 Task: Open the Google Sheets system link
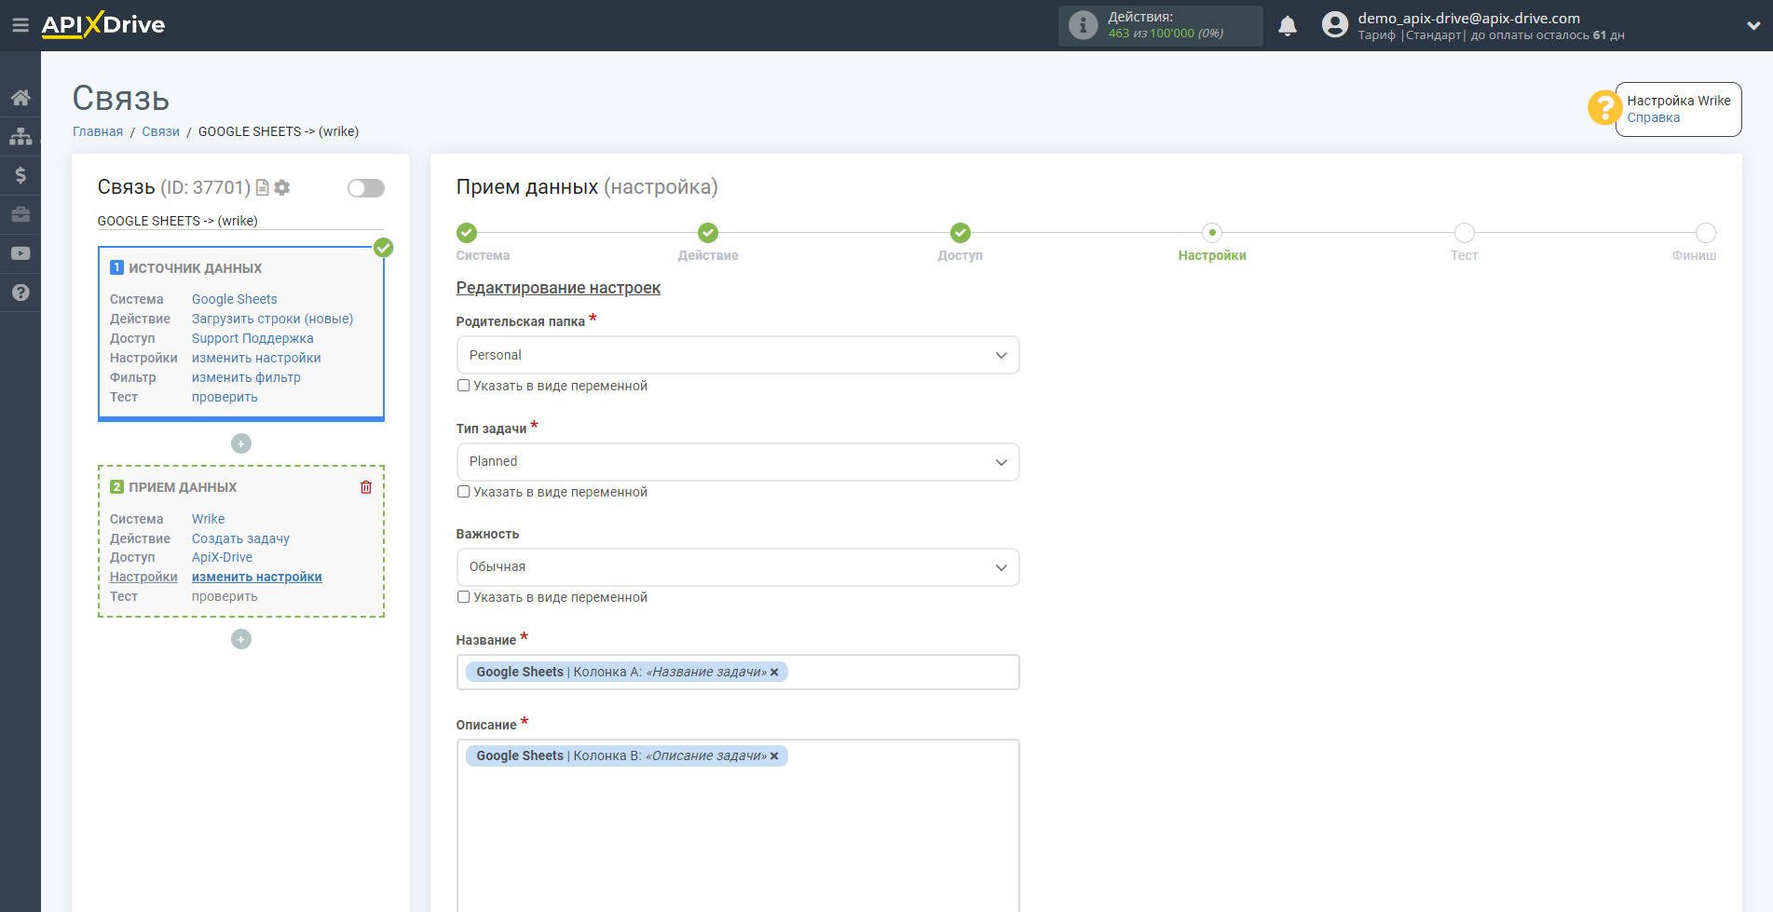point(235,299)
